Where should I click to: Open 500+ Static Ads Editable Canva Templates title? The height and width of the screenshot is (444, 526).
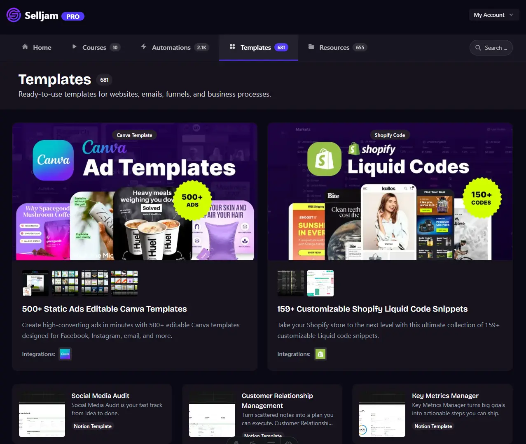pos(104,309)
